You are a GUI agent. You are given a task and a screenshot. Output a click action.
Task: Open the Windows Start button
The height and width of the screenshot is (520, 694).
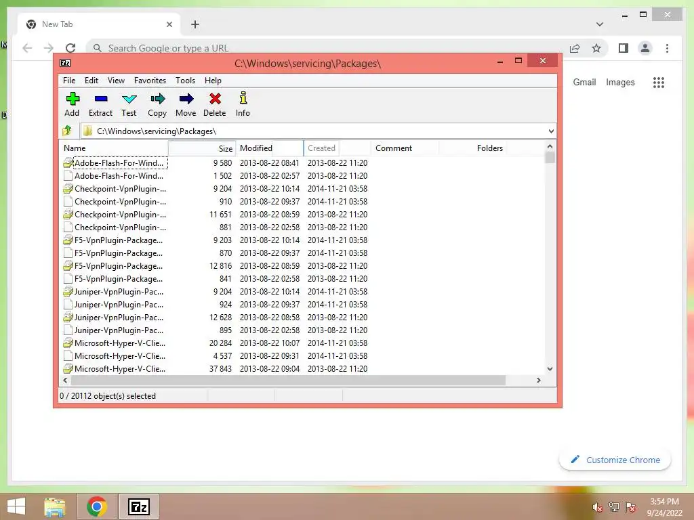pos(16,506)
